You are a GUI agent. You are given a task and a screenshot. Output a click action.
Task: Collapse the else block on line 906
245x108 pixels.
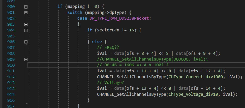(x=26, y=42)
